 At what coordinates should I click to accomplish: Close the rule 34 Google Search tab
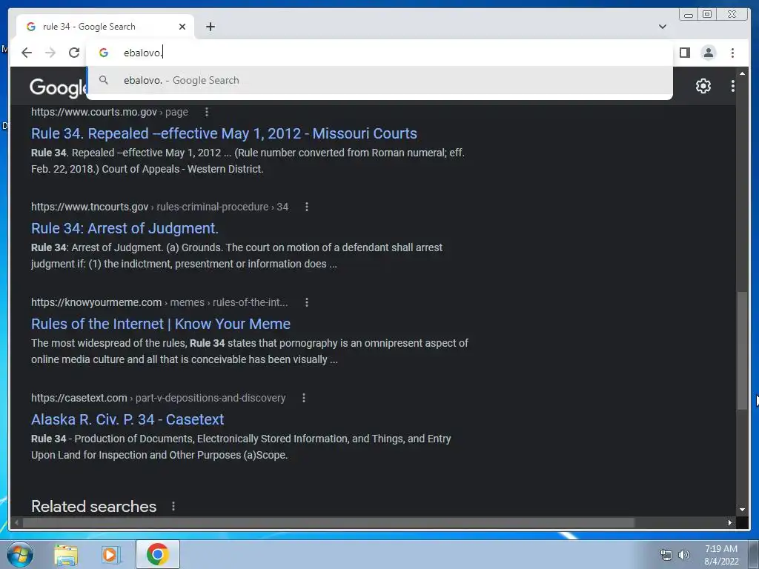[182, 27]
